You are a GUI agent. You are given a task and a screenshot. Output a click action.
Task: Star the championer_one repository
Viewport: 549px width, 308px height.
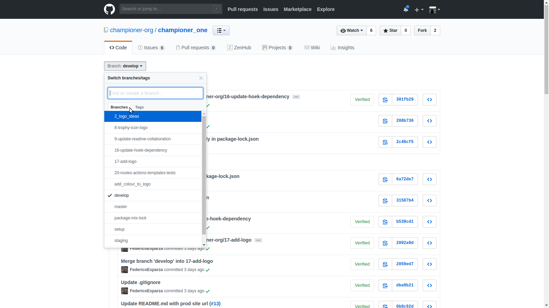click(x=390, y=30)
